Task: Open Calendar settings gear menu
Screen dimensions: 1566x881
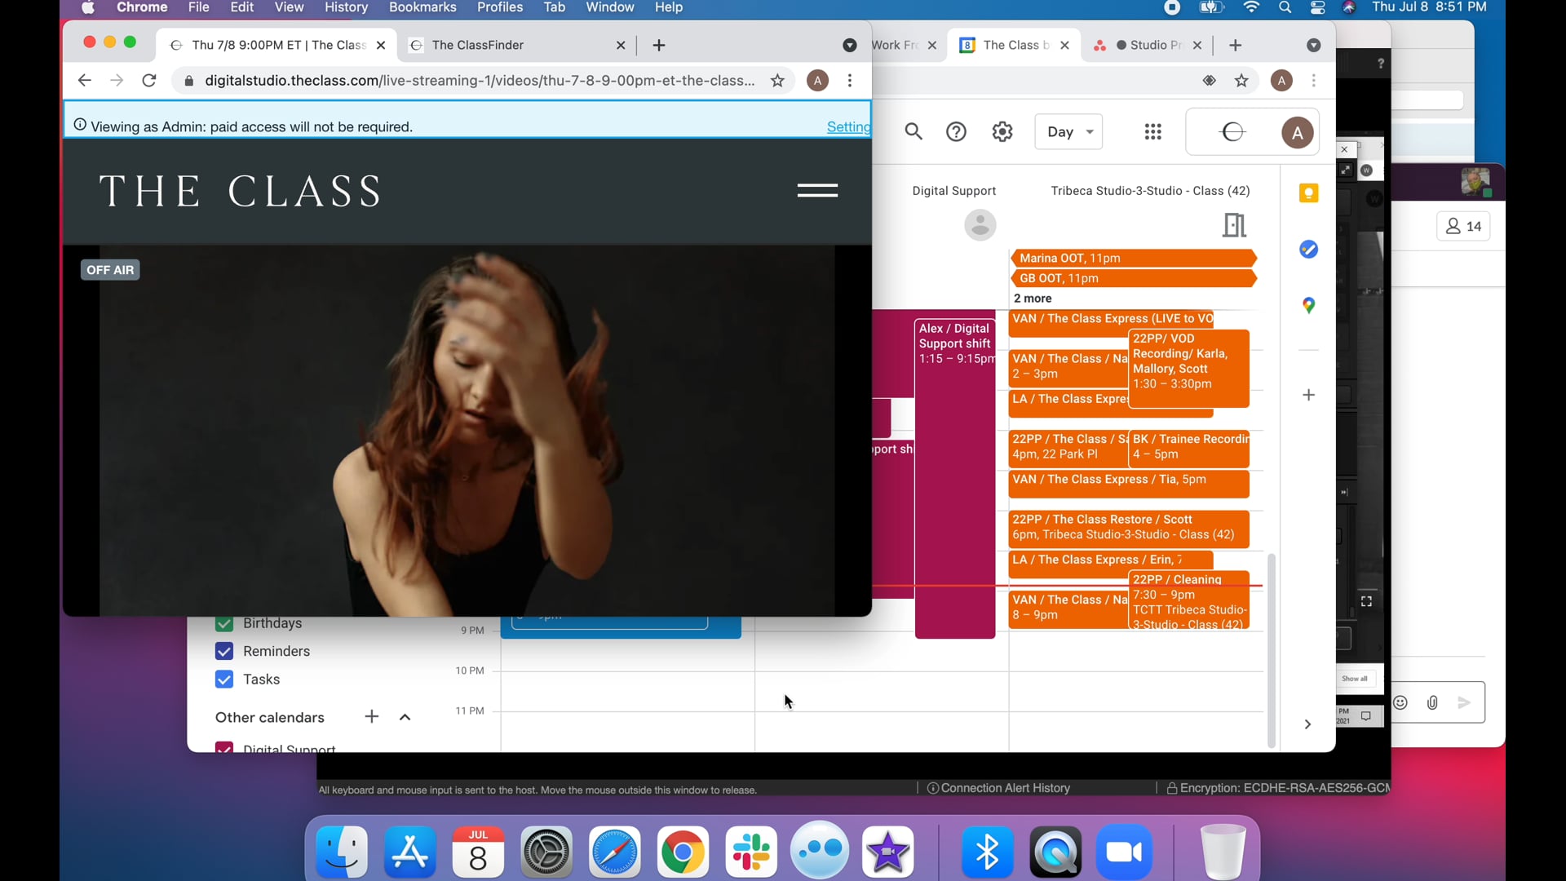Action: click(1002, 131)
